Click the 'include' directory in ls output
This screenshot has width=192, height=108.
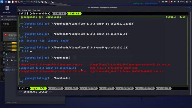[x=32, y=41]
